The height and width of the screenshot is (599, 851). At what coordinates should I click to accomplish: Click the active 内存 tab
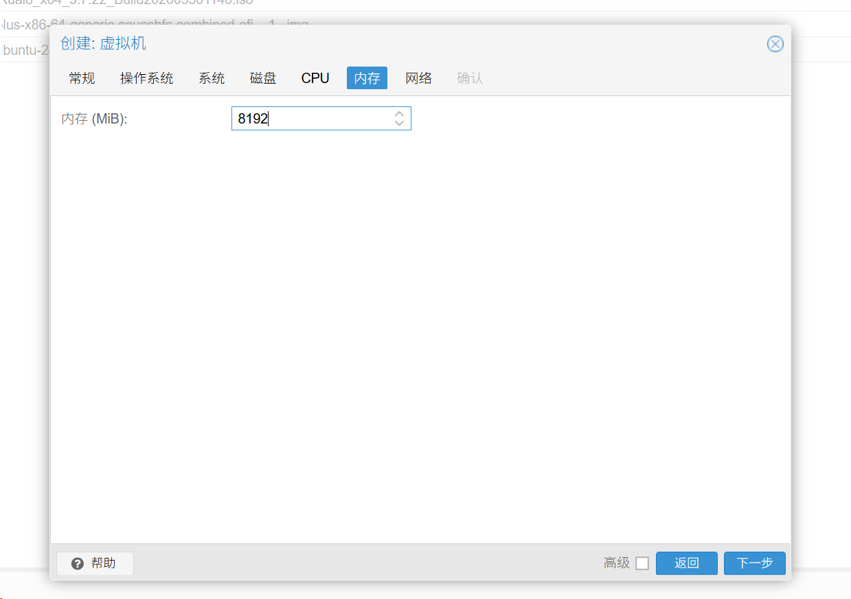pyautogui.click(x=367, y=78)
